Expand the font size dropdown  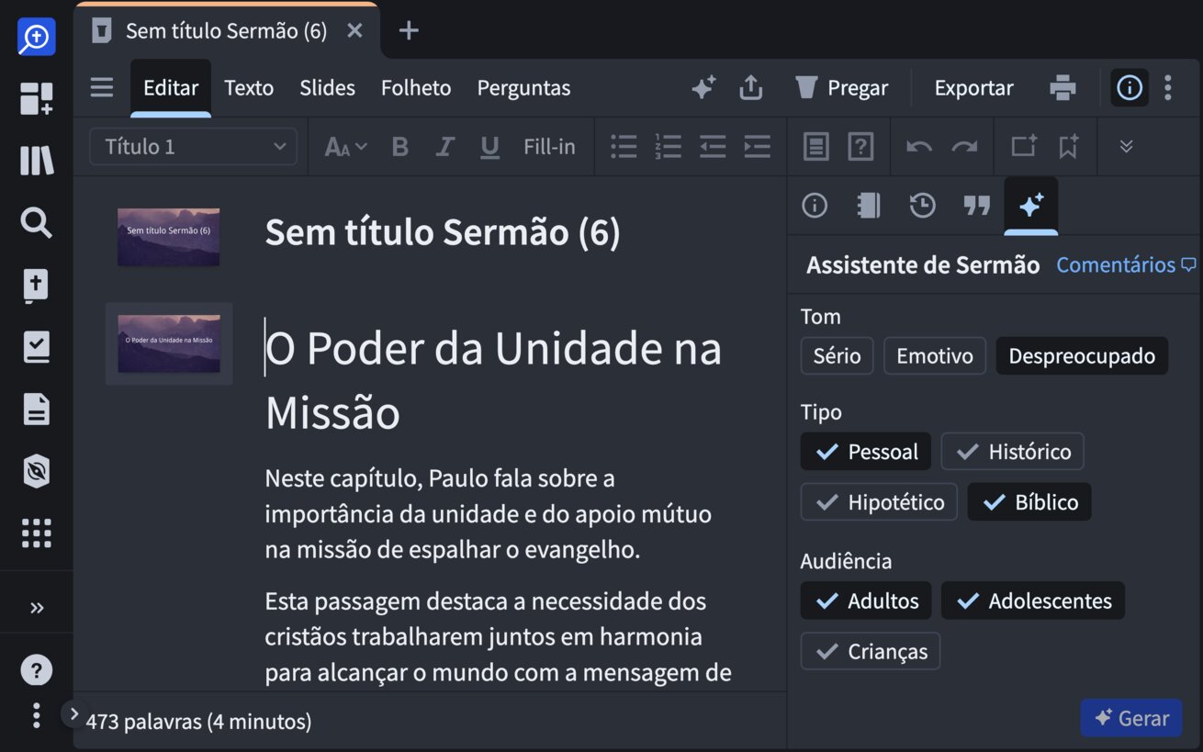point(345,146)
